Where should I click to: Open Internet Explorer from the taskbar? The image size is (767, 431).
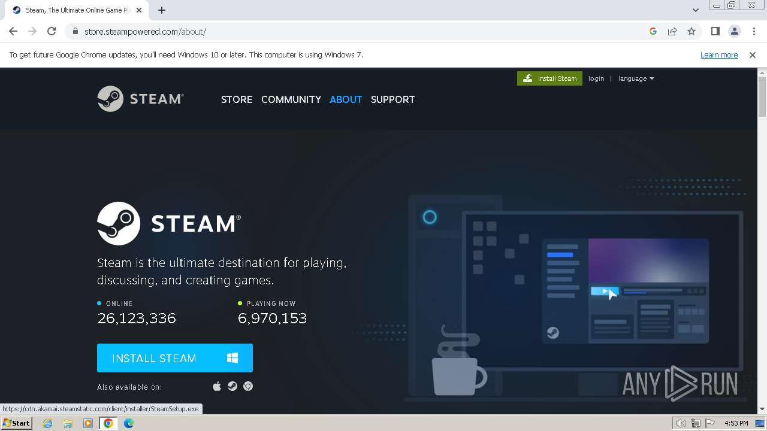pos(48,423)
